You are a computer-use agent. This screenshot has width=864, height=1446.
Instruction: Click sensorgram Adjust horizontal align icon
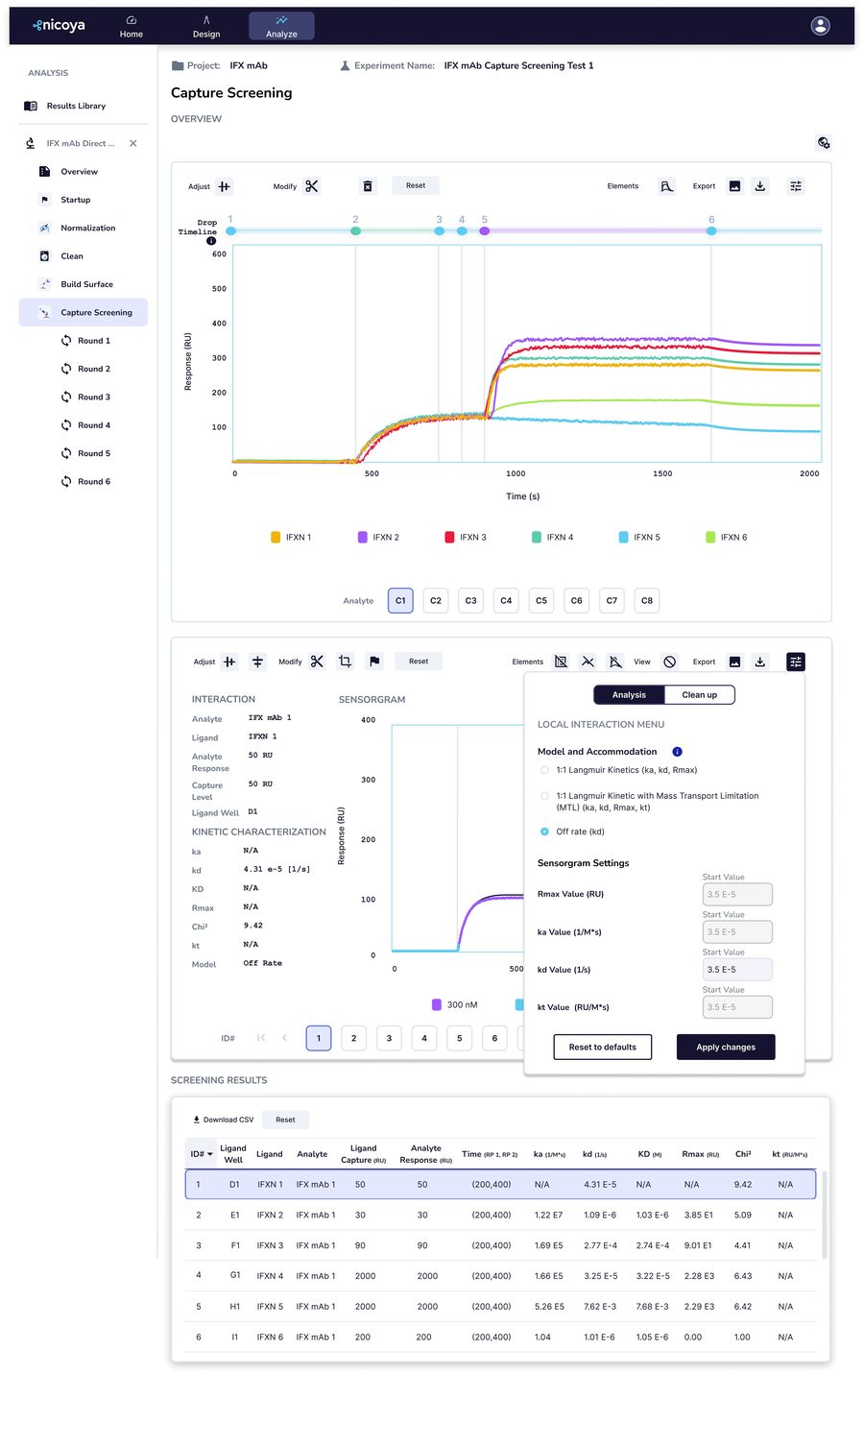point(257,662)
